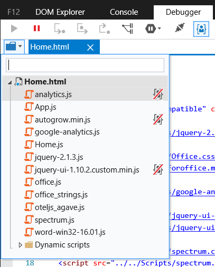Image resolution: width=215 pixels, height=267 pixels.
Task: Click line number 18 in gutter
Action: coord(30,263)
